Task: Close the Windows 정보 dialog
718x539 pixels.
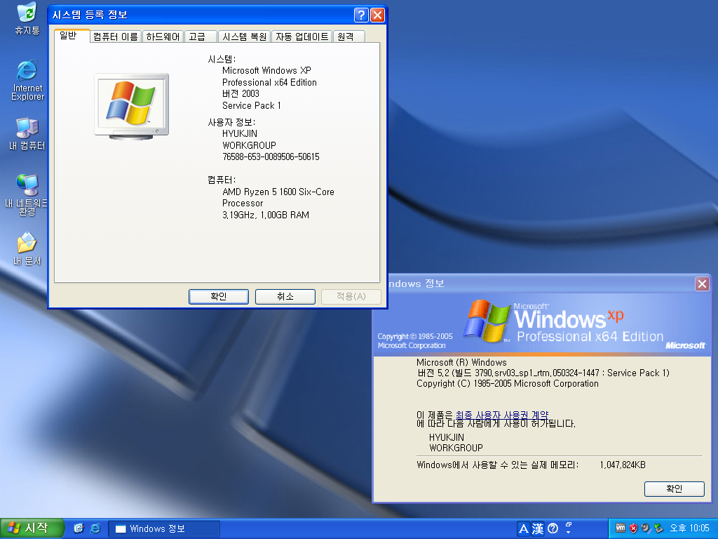Action: pos(702,284)
